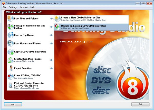Click the Create/Burn Disc Images icon
The height and width of the screenshot is (110, 154).
tap(11, 60)
